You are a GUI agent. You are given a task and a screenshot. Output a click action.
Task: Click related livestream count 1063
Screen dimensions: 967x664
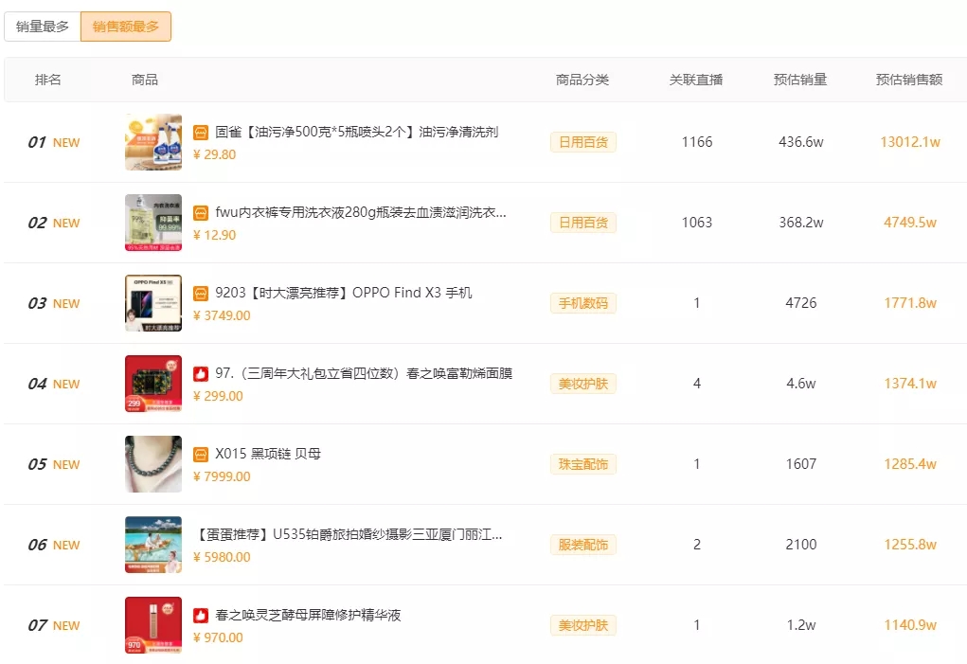(697, 223)
